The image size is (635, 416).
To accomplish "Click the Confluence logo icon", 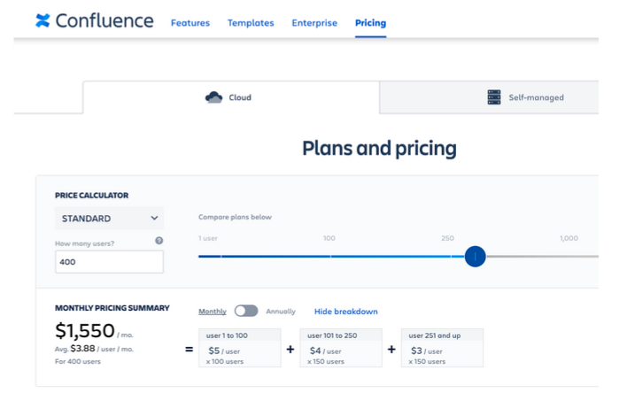I will pyautogui.click(x=43, y=20).
